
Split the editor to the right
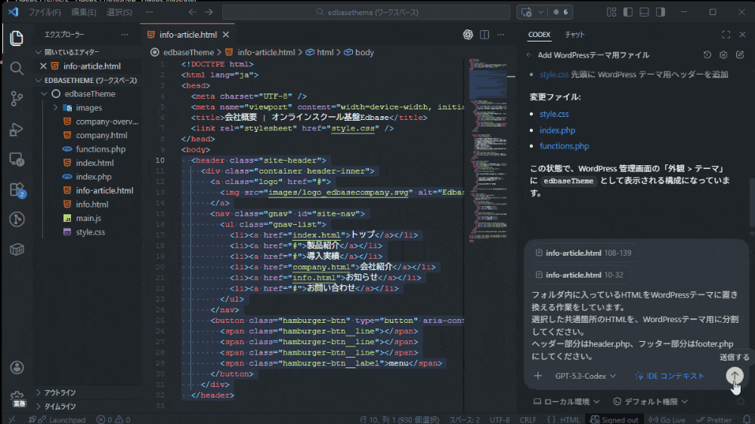tap(484, 35)
